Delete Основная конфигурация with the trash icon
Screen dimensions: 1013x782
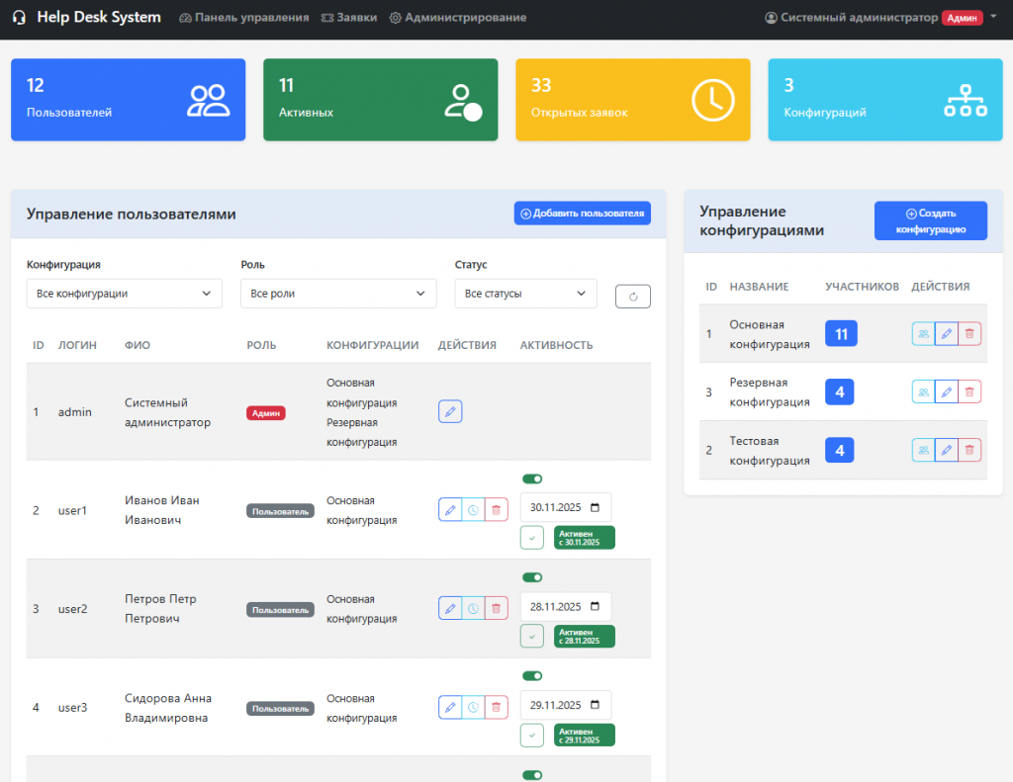tap(969, 334)
